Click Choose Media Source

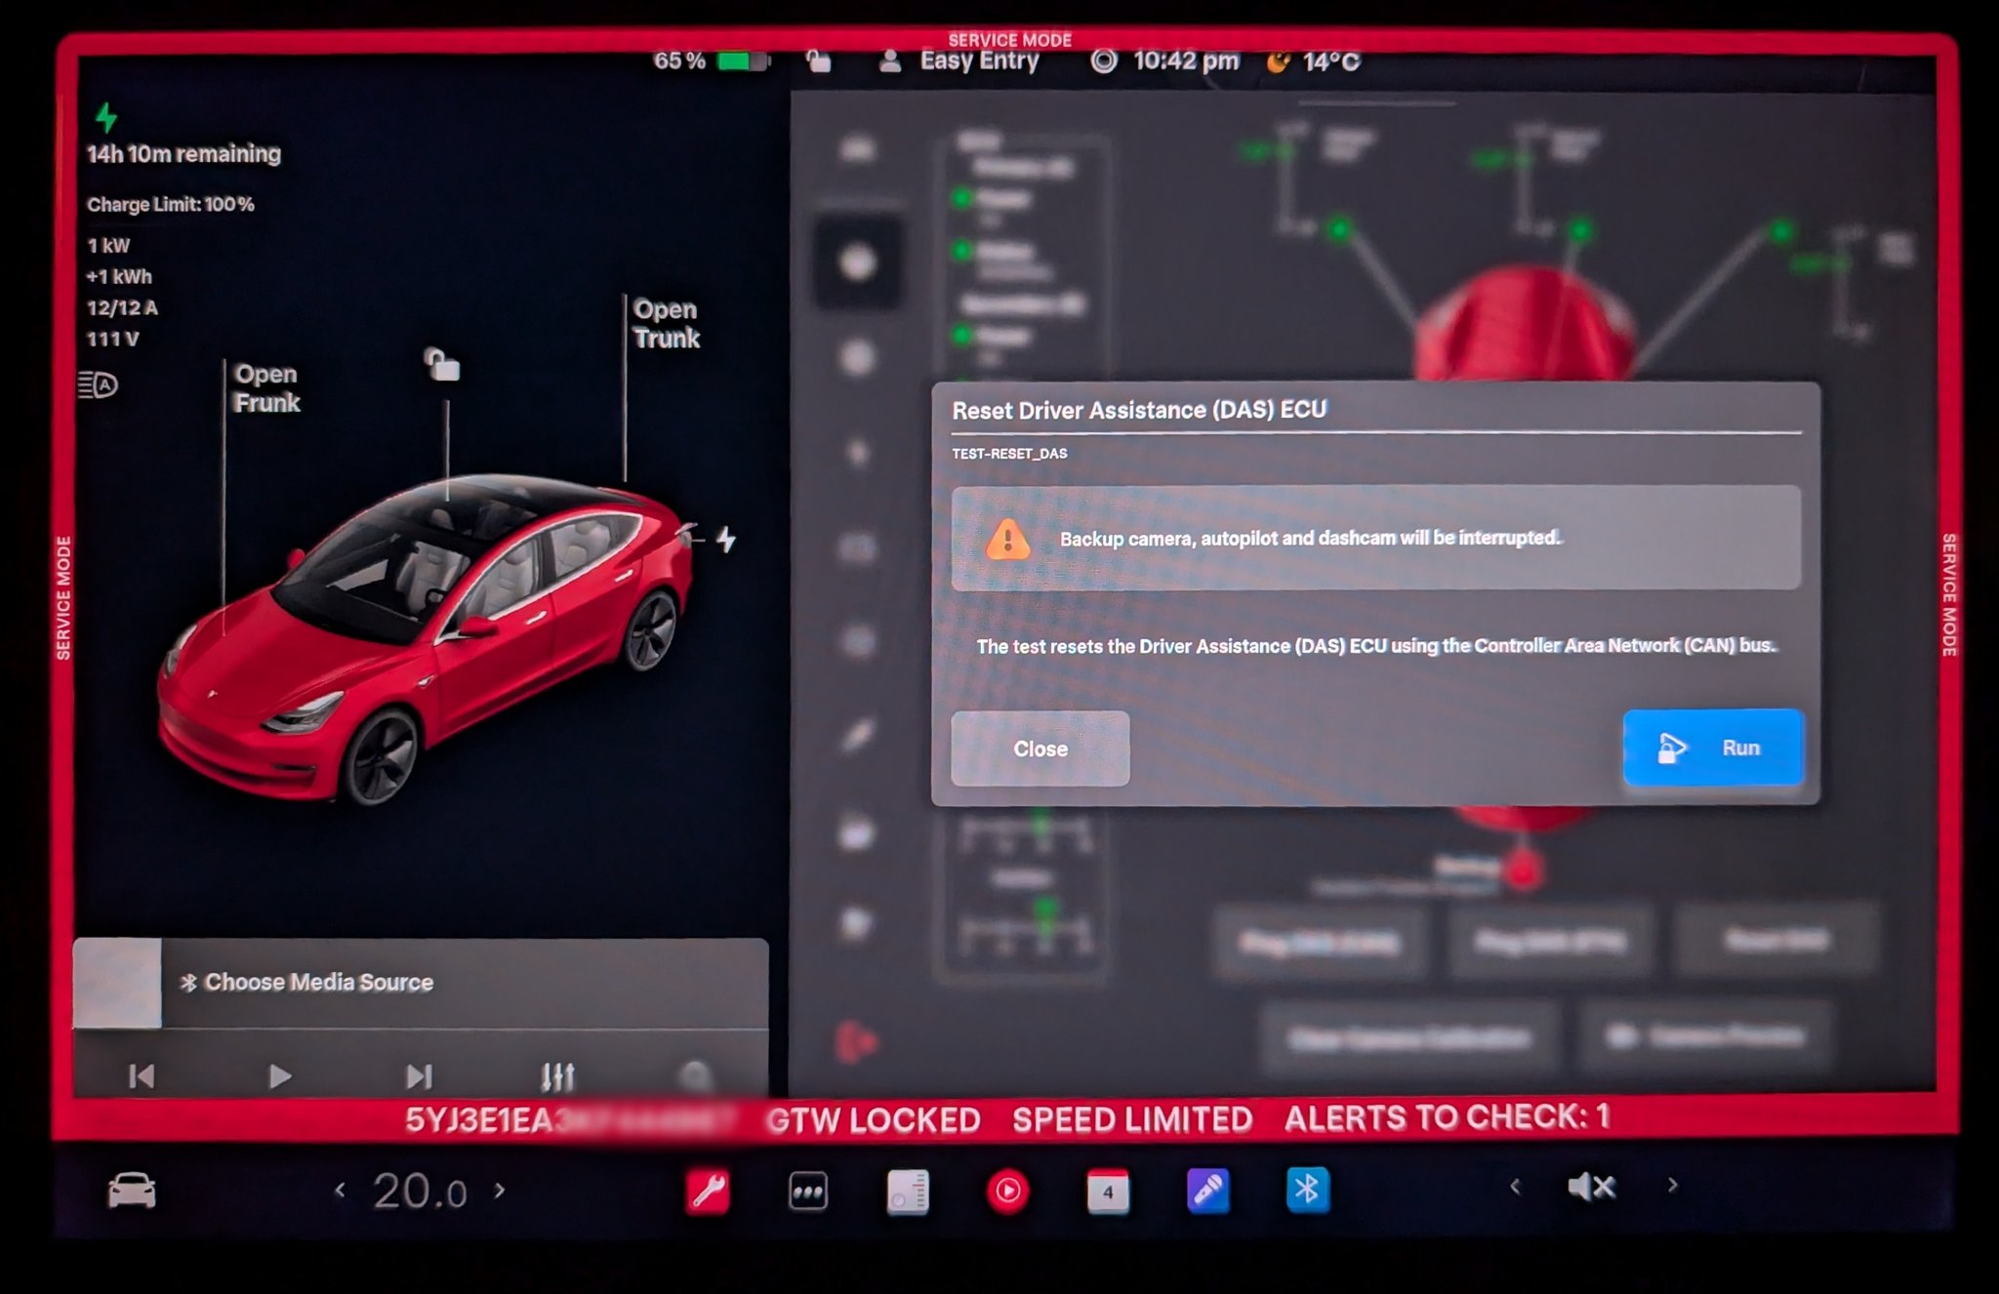point(318,983)
